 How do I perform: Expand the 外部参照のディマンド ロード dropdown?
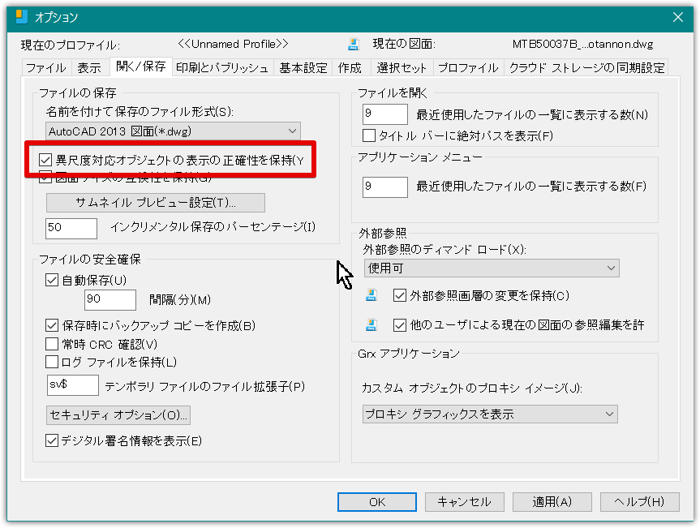pyautogui.click(x=490, y=268)
